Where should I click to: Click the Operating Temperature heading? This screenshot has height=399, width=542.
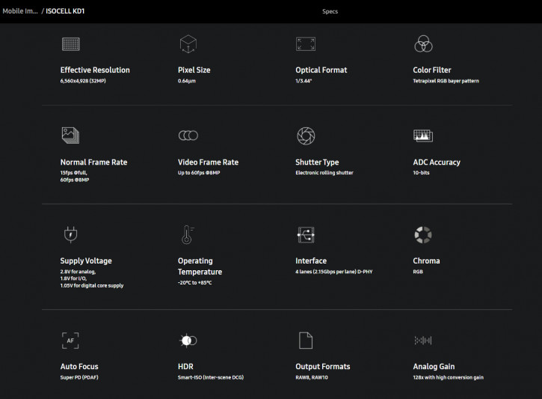click(200, 266)
